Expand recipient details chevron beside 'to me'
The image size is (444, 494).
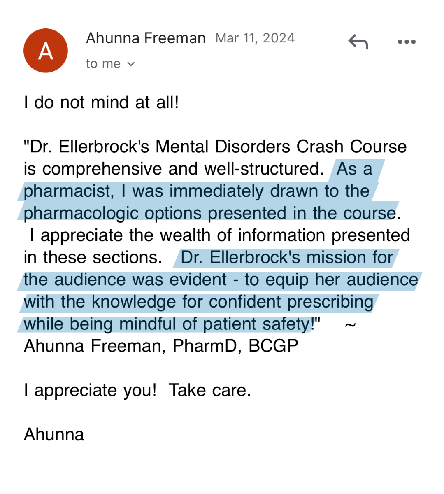pyautogui.click(x=131, y=64)
